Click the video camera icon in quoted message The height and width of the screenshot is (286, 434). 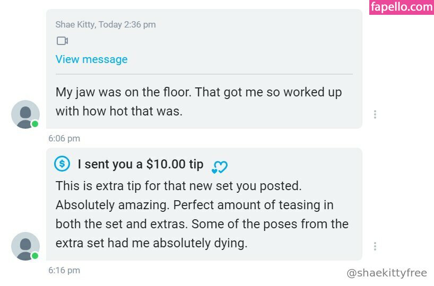click(62, 41)
